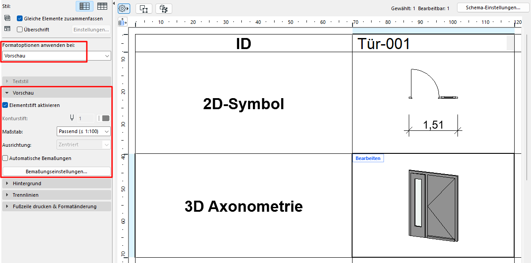Uncheck Gleiche Elemente zusammenfassen
This screenshot has width=531, height=263.
click(x=19, y=18)
